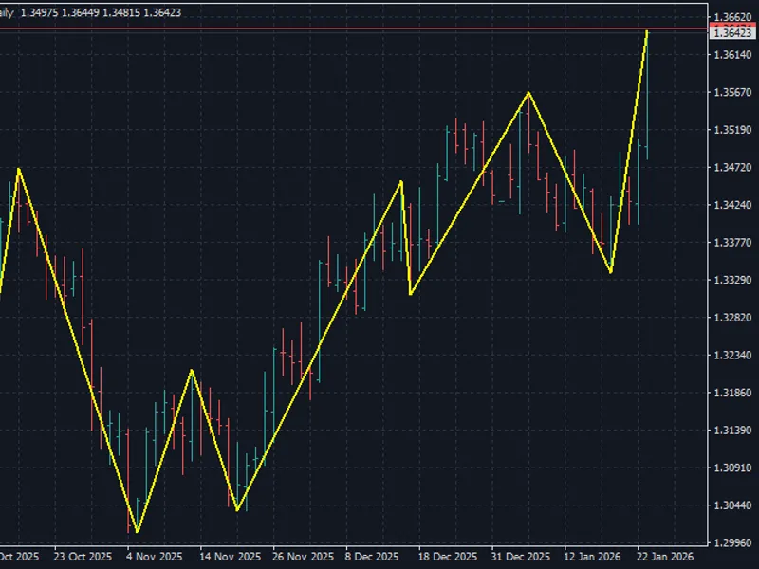Click the 1.33770 price axis label
This screenshot has height=569, width=759.
click(732, 243)
